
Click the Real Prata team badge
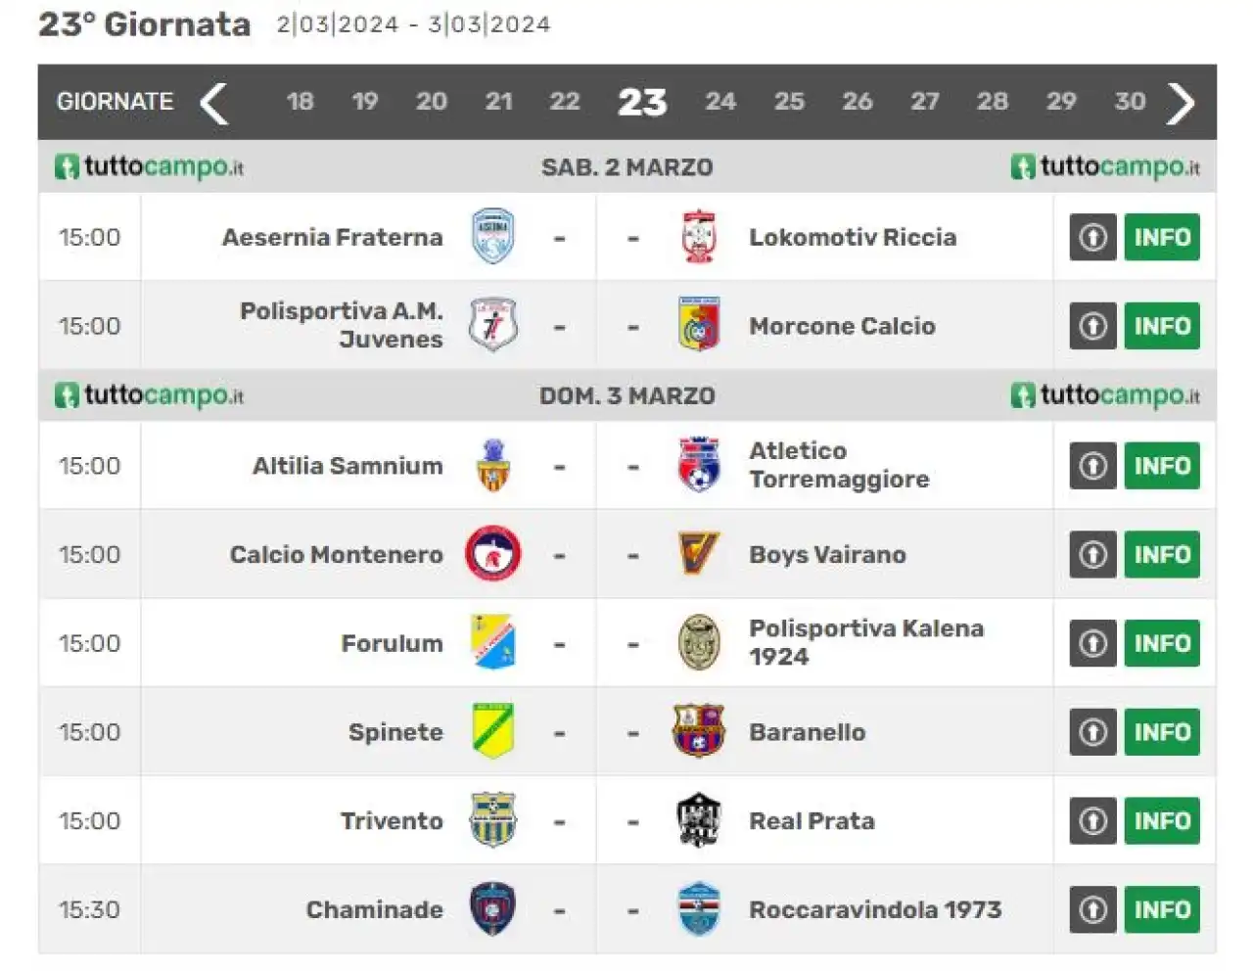(x=699, y=820)
